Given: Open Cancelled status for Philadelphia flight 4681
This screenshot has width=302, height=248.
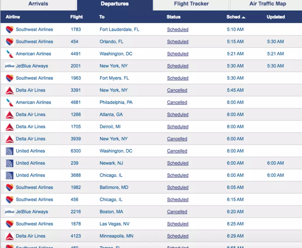Looking at the screenshot, I should (x=177, y=102).
